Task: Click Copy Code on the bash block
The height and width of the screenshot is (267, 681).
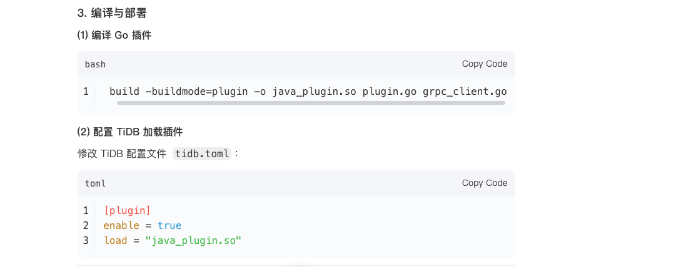Action: 484,64
